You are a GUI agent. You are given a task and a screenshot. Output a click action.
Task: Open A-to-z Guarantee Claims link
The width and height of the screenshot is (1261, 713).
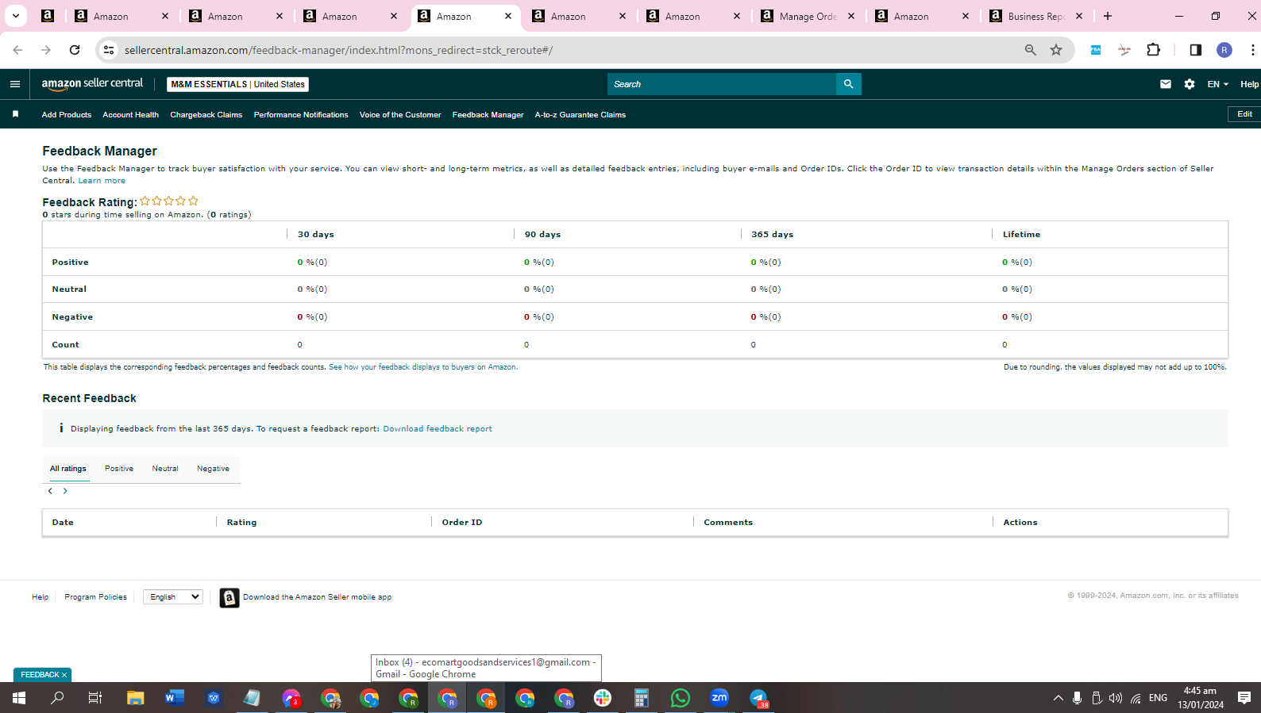[580, 115]
